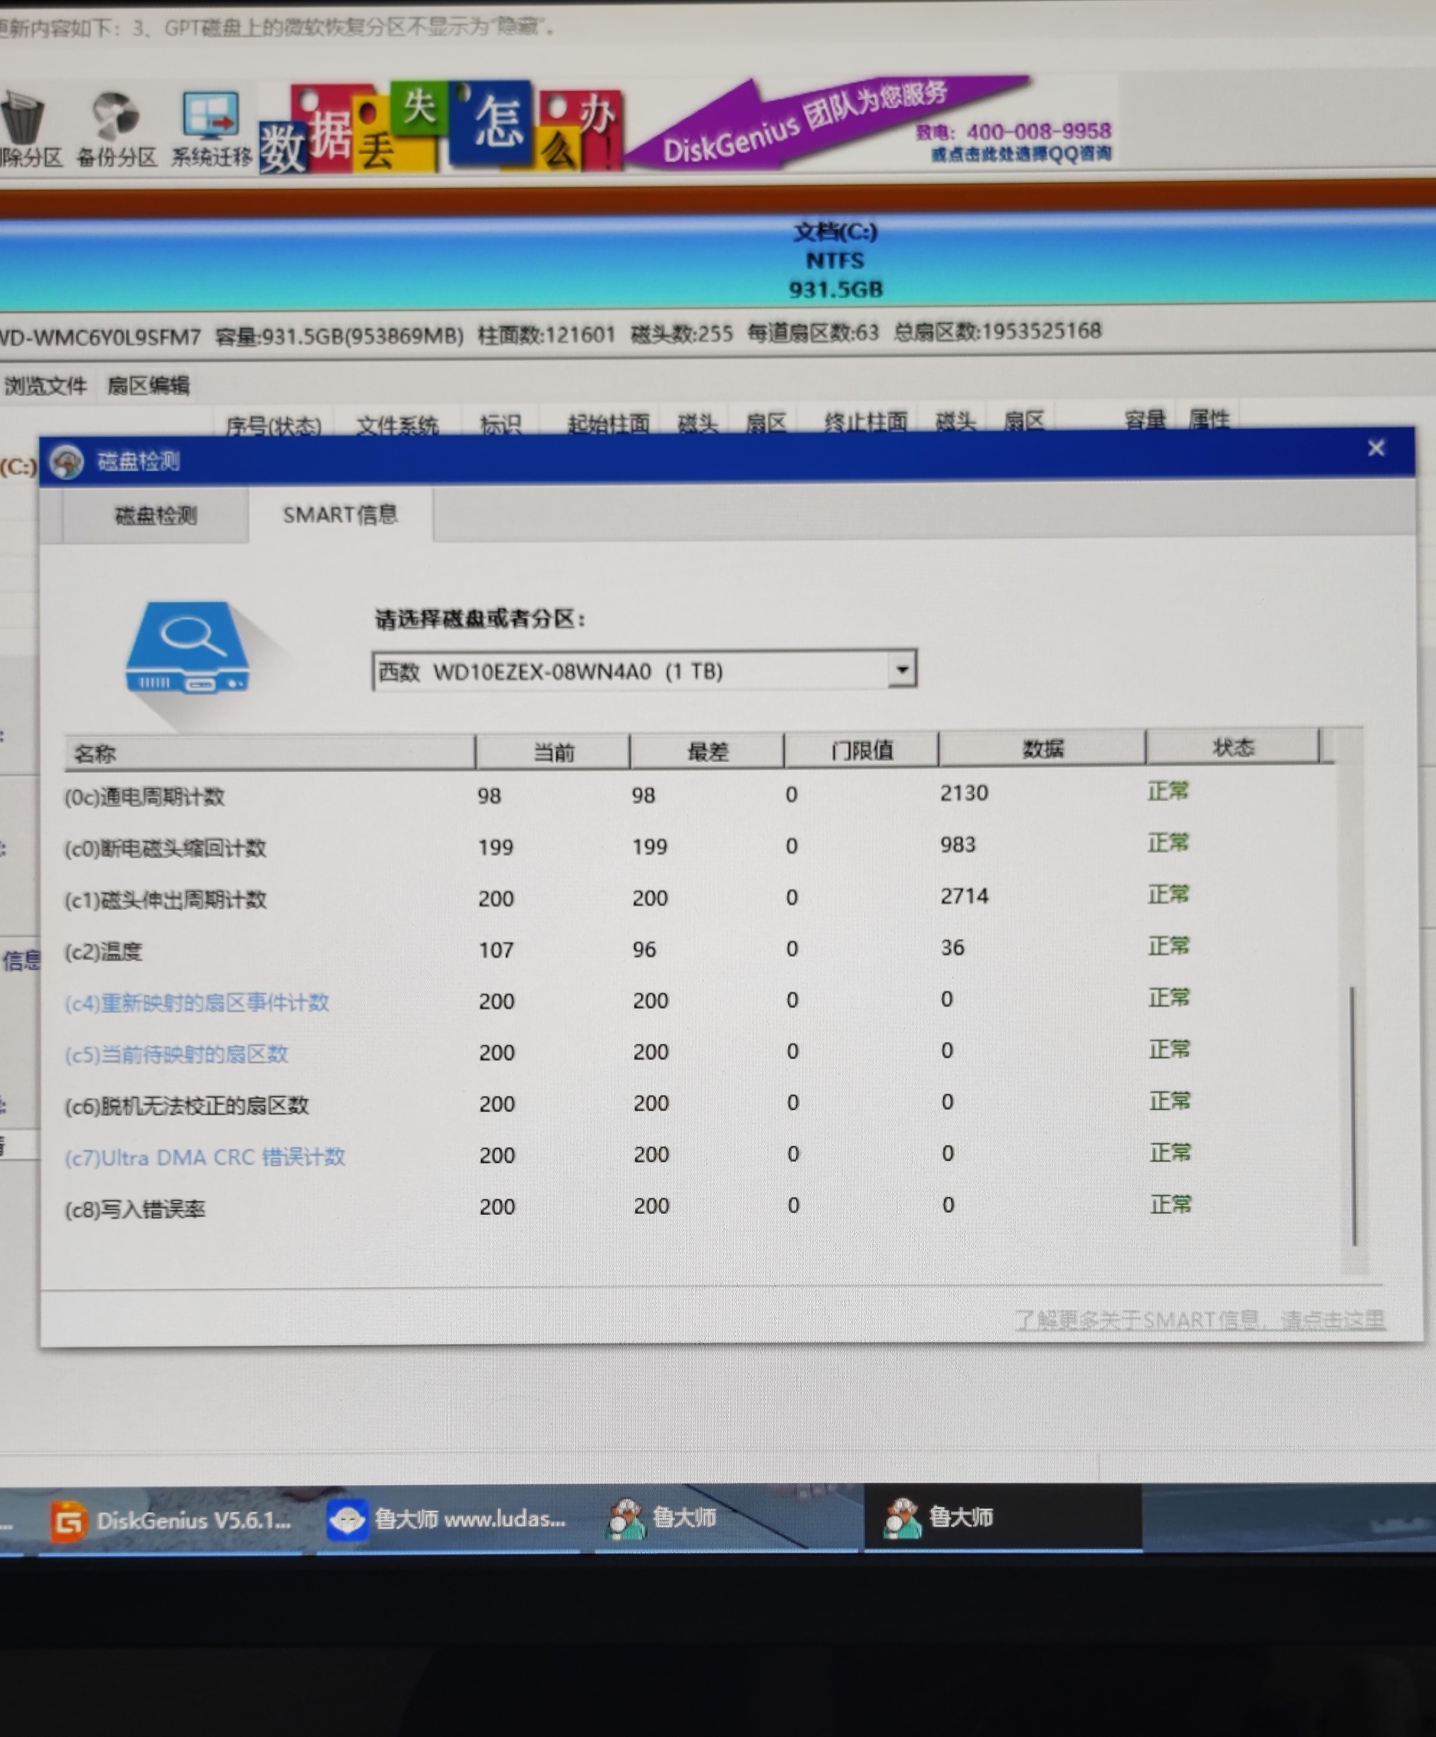
Task: Switch to DiskGenius V5.6.1 taskbar item
Action: pos(171,1520)
